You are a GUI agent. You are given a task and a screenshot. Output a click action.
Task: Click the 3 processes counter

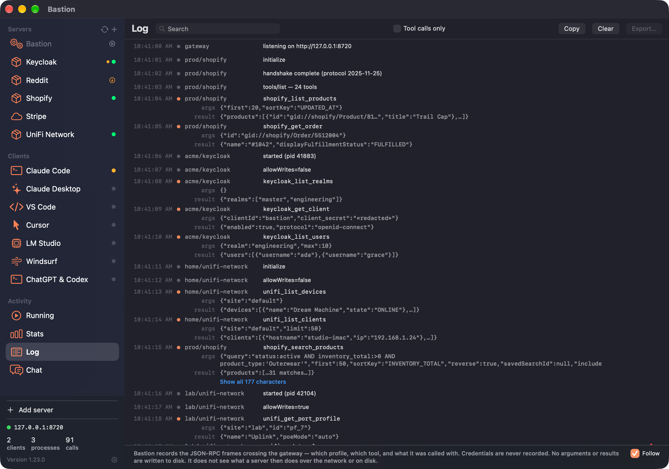(x=45, y=444)
